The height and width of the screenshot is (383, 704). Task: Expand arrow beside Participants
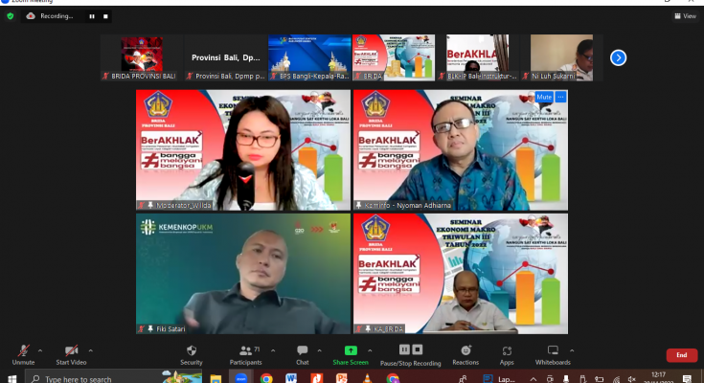(273, 350)
